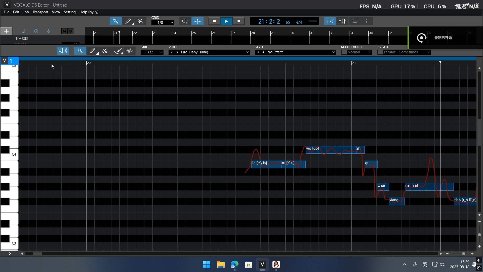Select part tab 1 in editor
The image size is (483, 272).
pyautogui.click(x=11, y=61)
